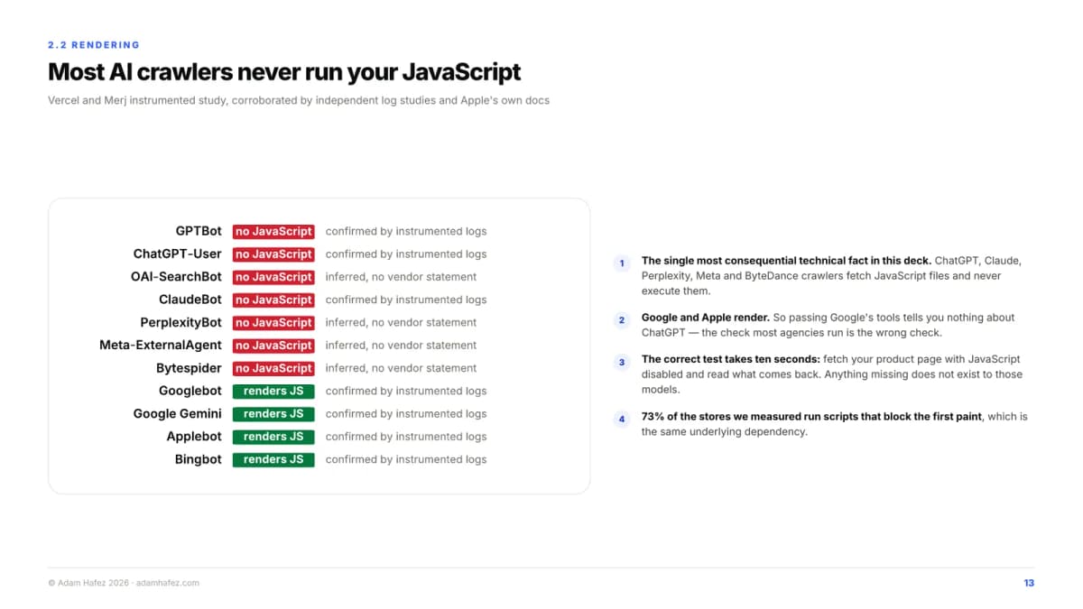This screenshot has width=1083, height=609.
Task: Click the 'OAI-SearchBot' crawler name
Action: (176, 277)
